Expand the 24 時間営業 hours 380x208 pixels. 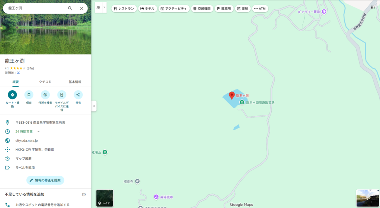tap(38, 131)
